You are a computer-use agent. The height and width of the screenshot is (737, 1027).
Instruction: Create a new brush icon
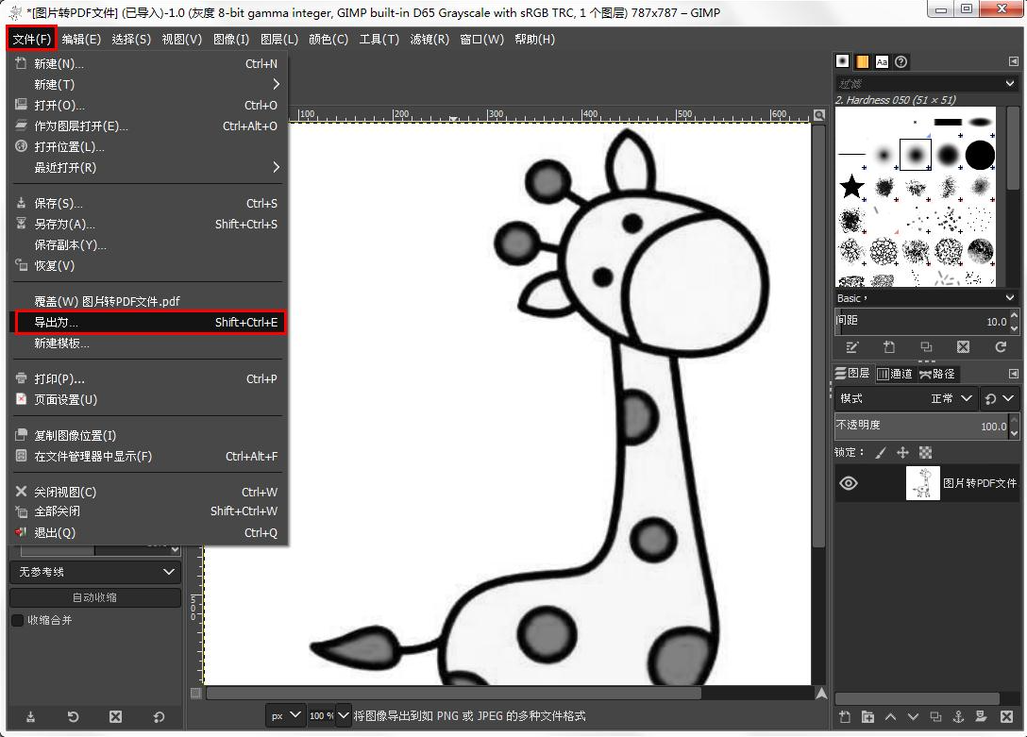pyautogui.click(x=889, y=347)
